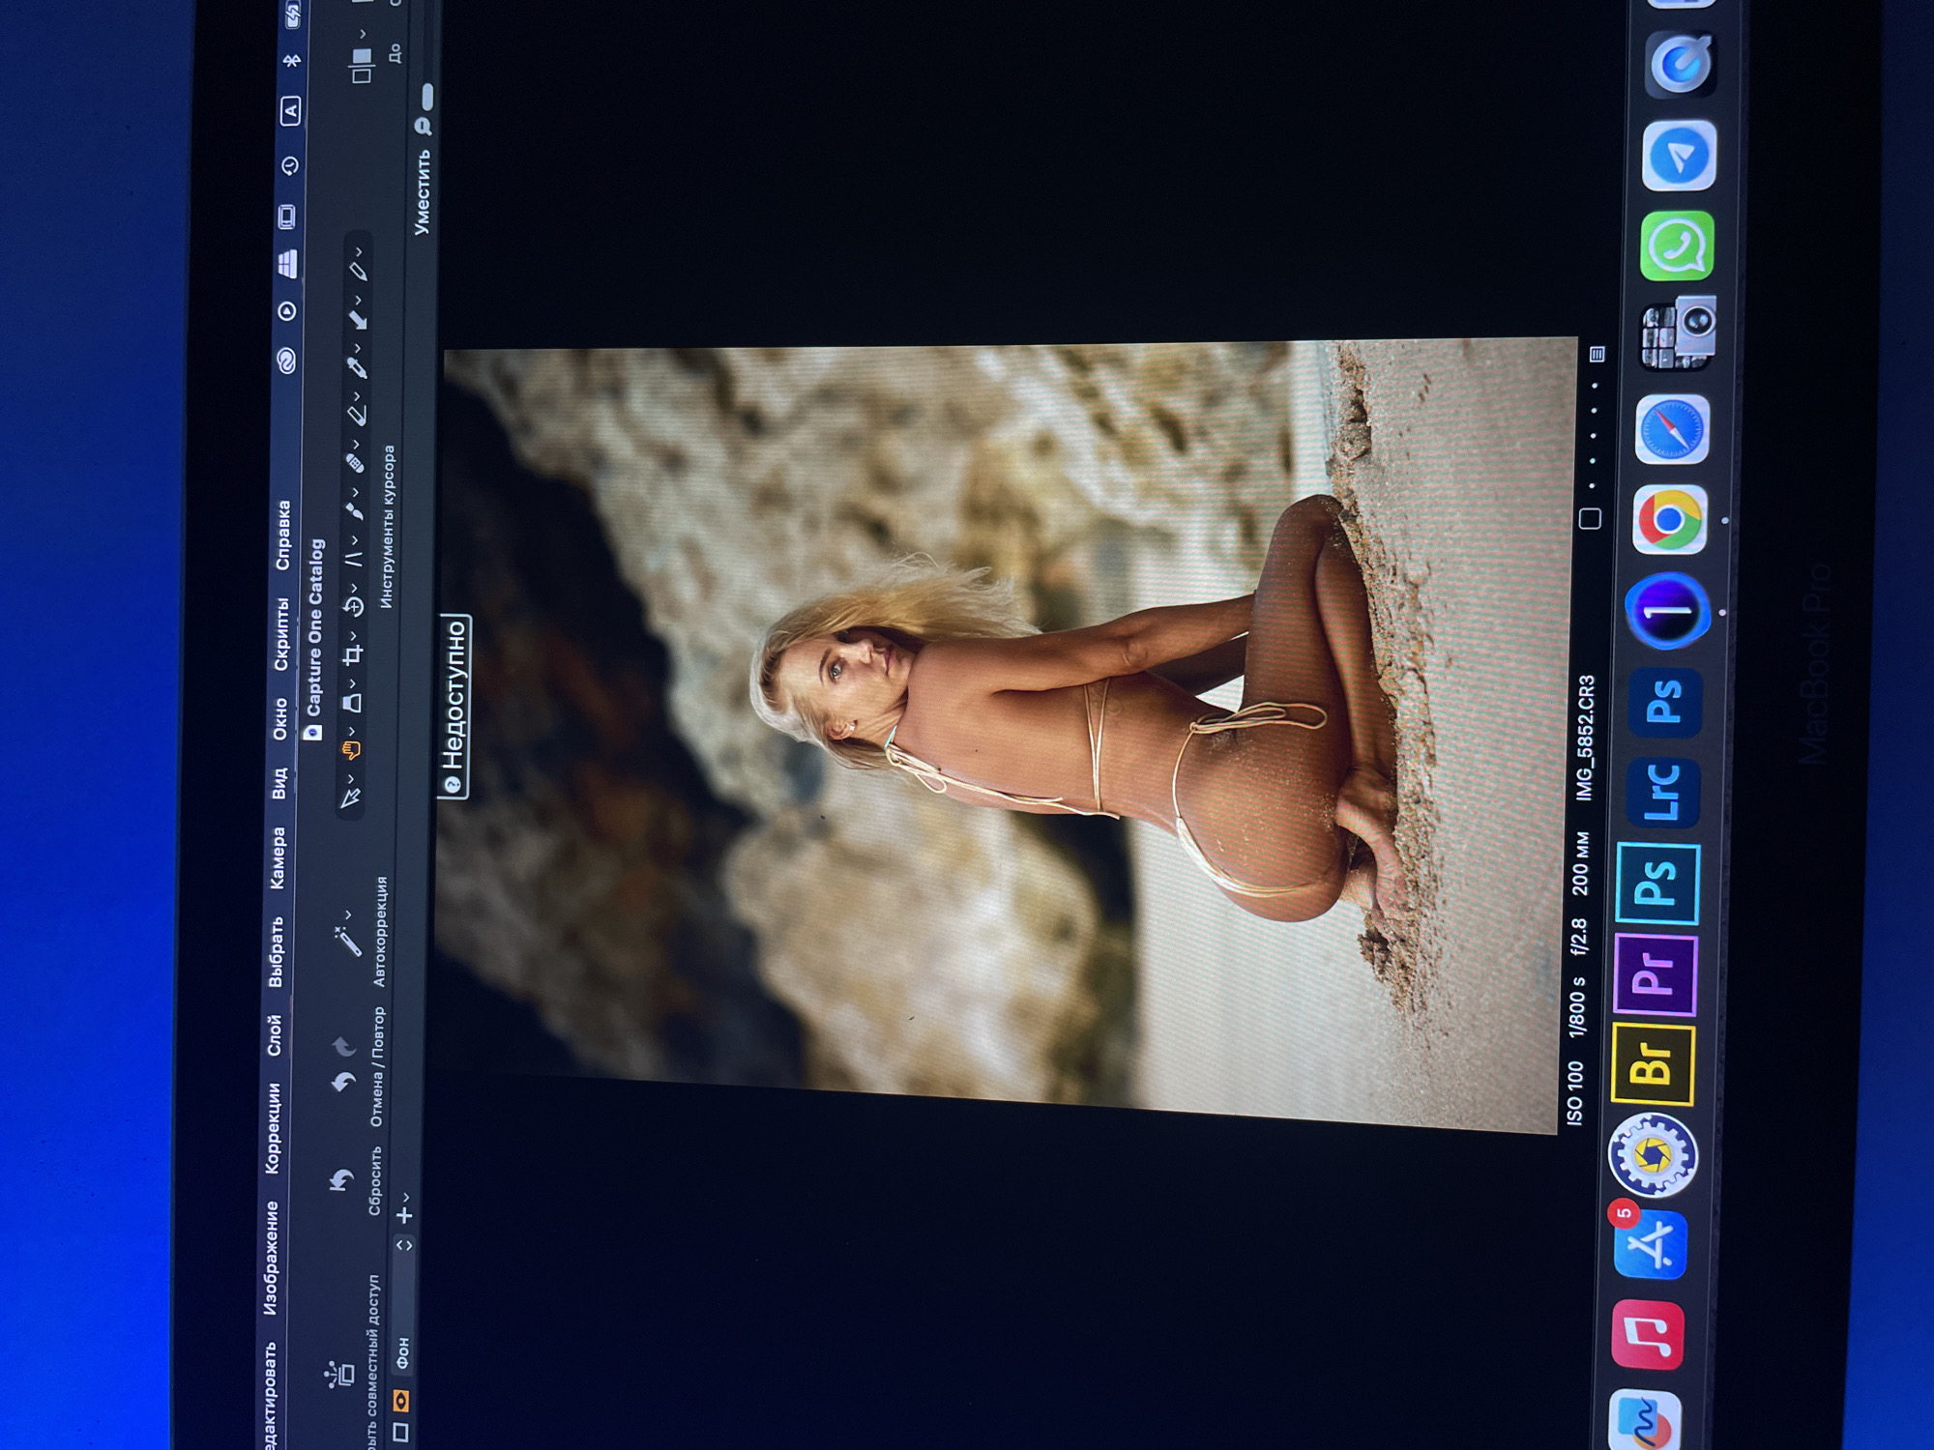This screenshot has height=1450, width=1934.
Task: Open the Скрипты menu
Action: coord(281,634)
